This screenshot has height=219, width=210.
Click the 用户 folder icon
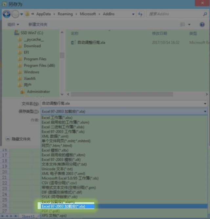20,85
